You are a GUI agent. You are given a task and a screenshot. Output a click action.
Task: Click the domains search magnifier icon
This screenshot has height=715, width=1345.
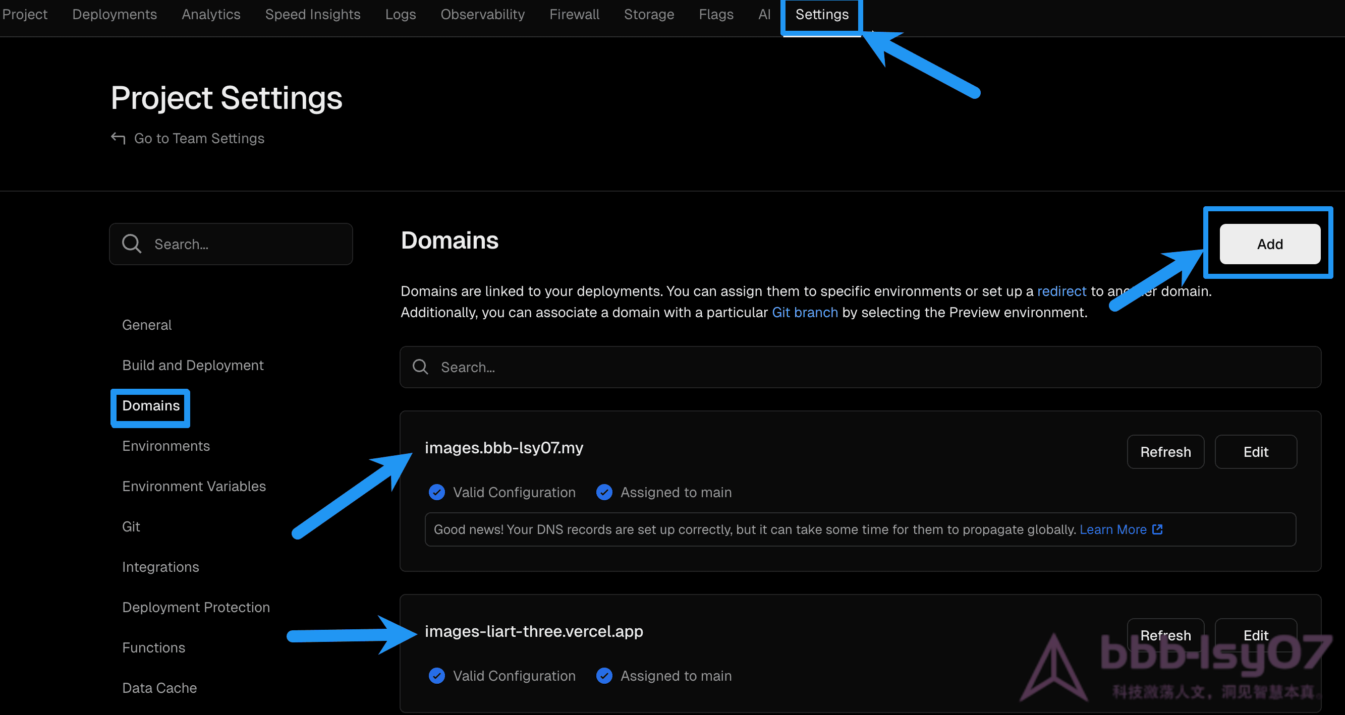coord(420,367)
